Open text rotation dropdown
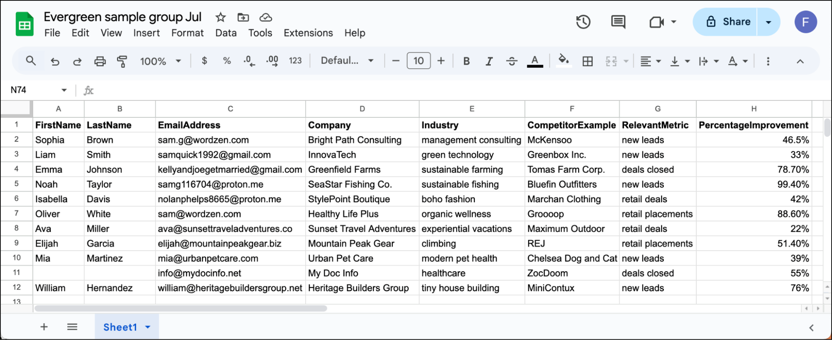 click(x=738, y=61)
